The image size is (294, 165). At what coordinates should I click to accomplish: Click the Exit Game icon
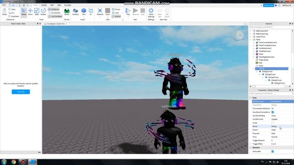point(167,13)
